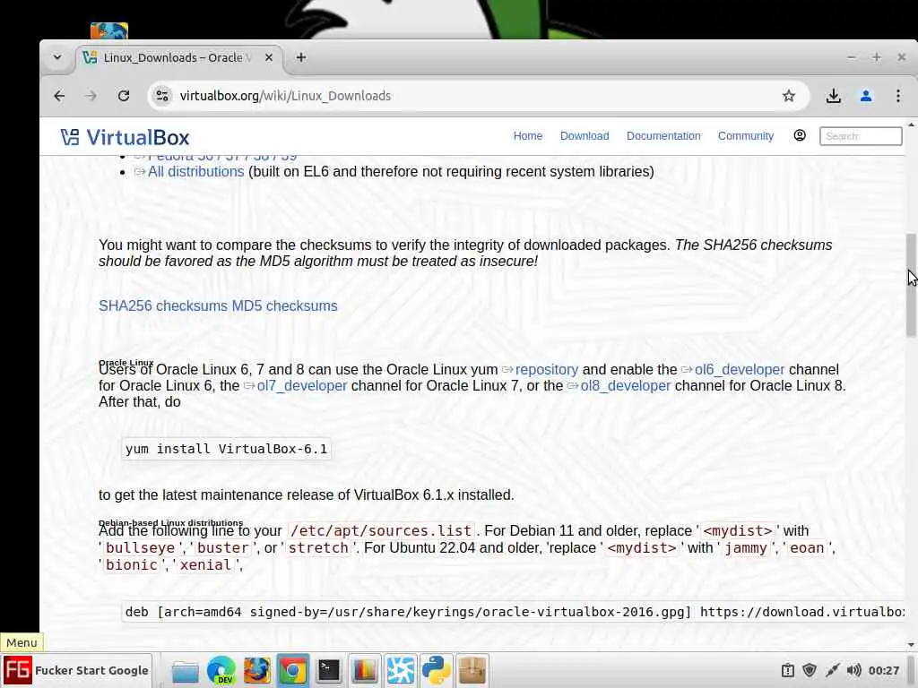The width and height of the screenshot is (918, 688).
Task: Click the /etc/apt/sources.list code text
Action: tap(380, 530)
